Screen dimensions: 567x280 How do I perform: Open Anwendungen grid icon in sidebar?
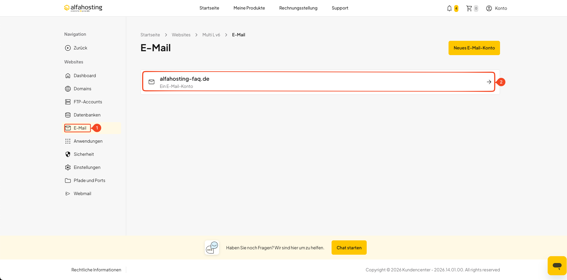coord(68,141)
